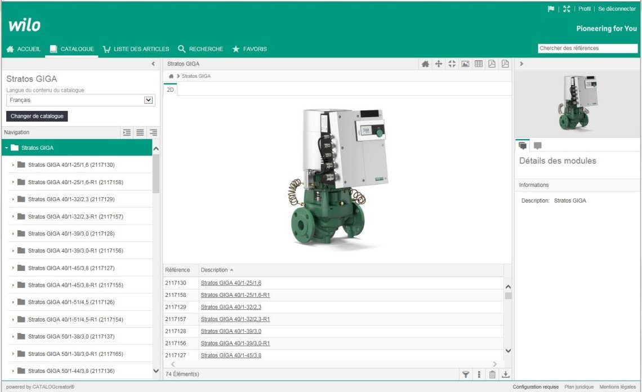642x392 pixels.
Task: Open the vertical dots column options
Action: pyautogui.click(x=479, y=375)
